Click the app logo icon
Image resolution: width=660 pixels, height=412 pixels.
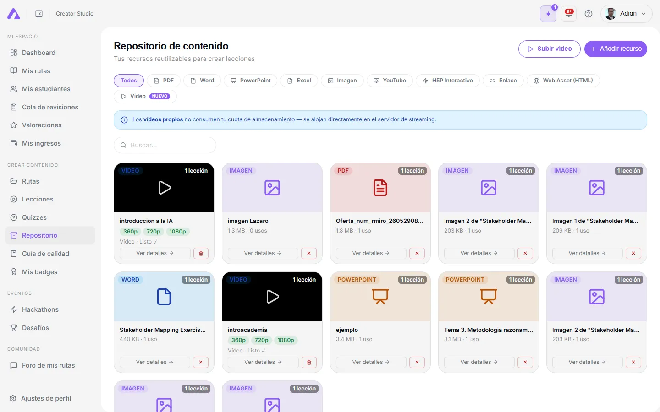[x=14, y=14]
